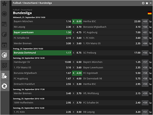Open settings gear in header
The height and width of the screenshot is (115, 153).
pos(143,3)
